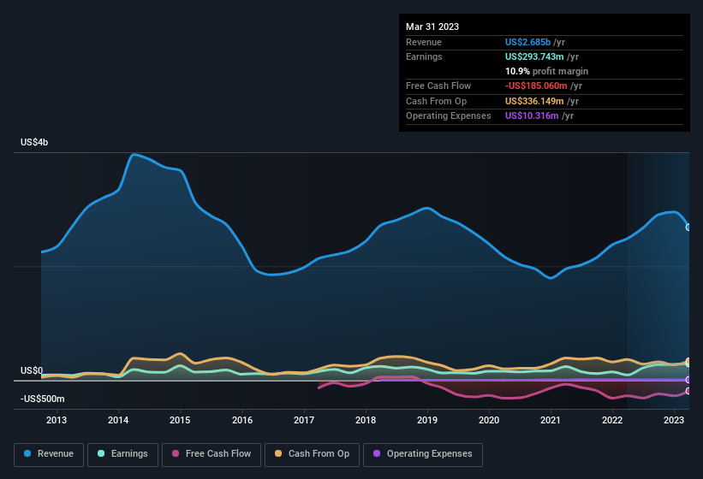
Task: Click the 2013 x-axis label
Action: [x=57, y=420]
